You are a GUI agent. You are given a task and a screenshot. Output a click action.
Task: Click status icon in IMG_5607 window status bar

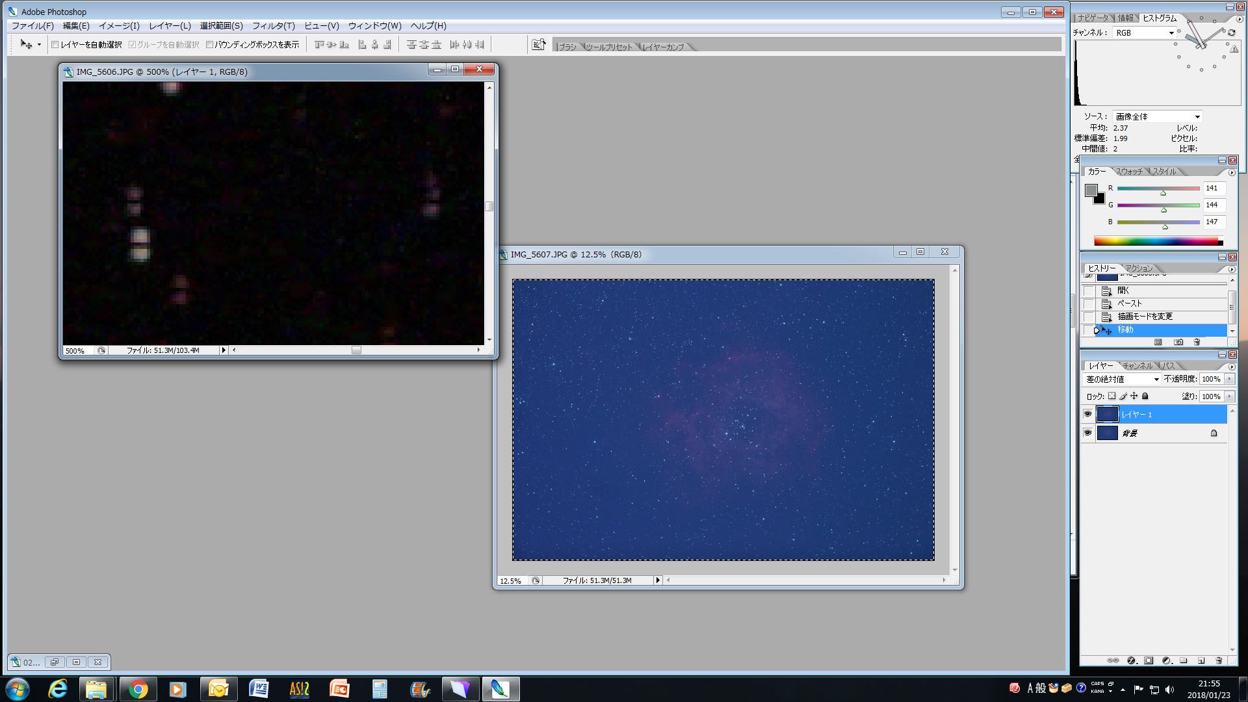click(x=536, y=580)
